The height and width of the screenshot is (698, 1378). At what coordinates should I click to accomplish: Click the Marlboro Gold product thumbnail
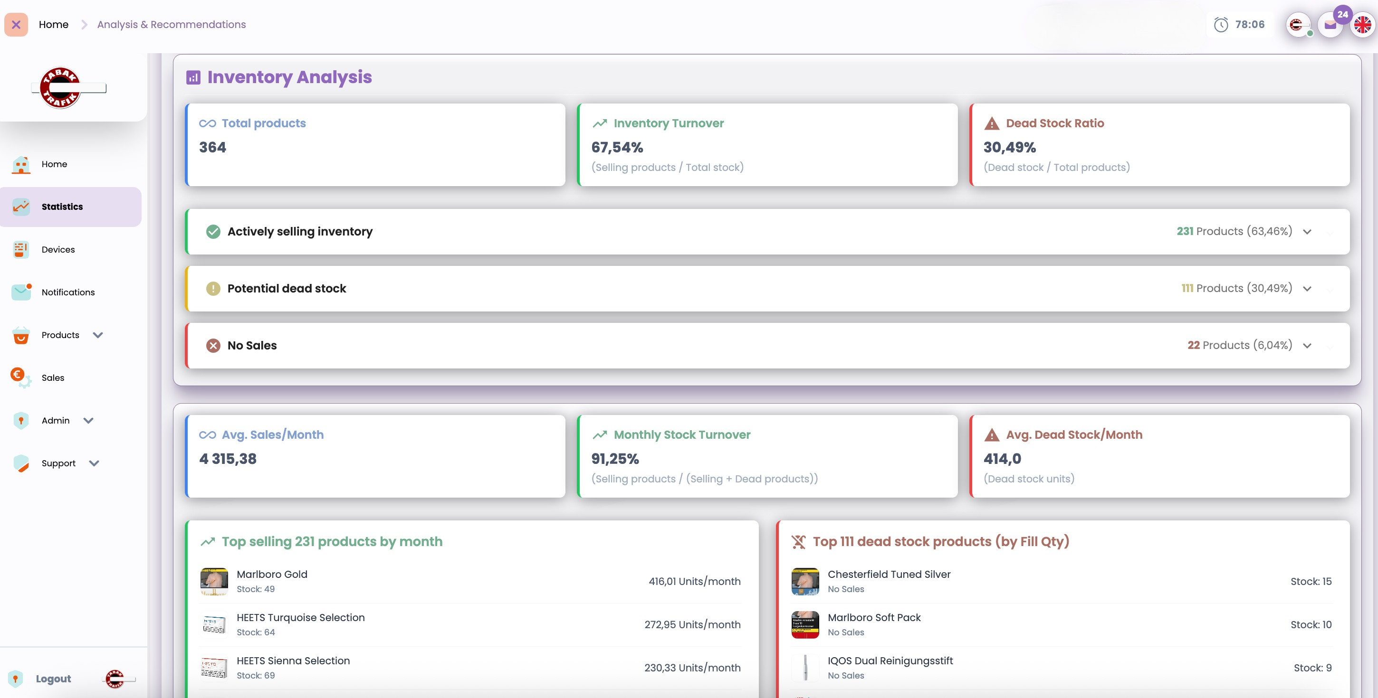click(x=214, y=581)
